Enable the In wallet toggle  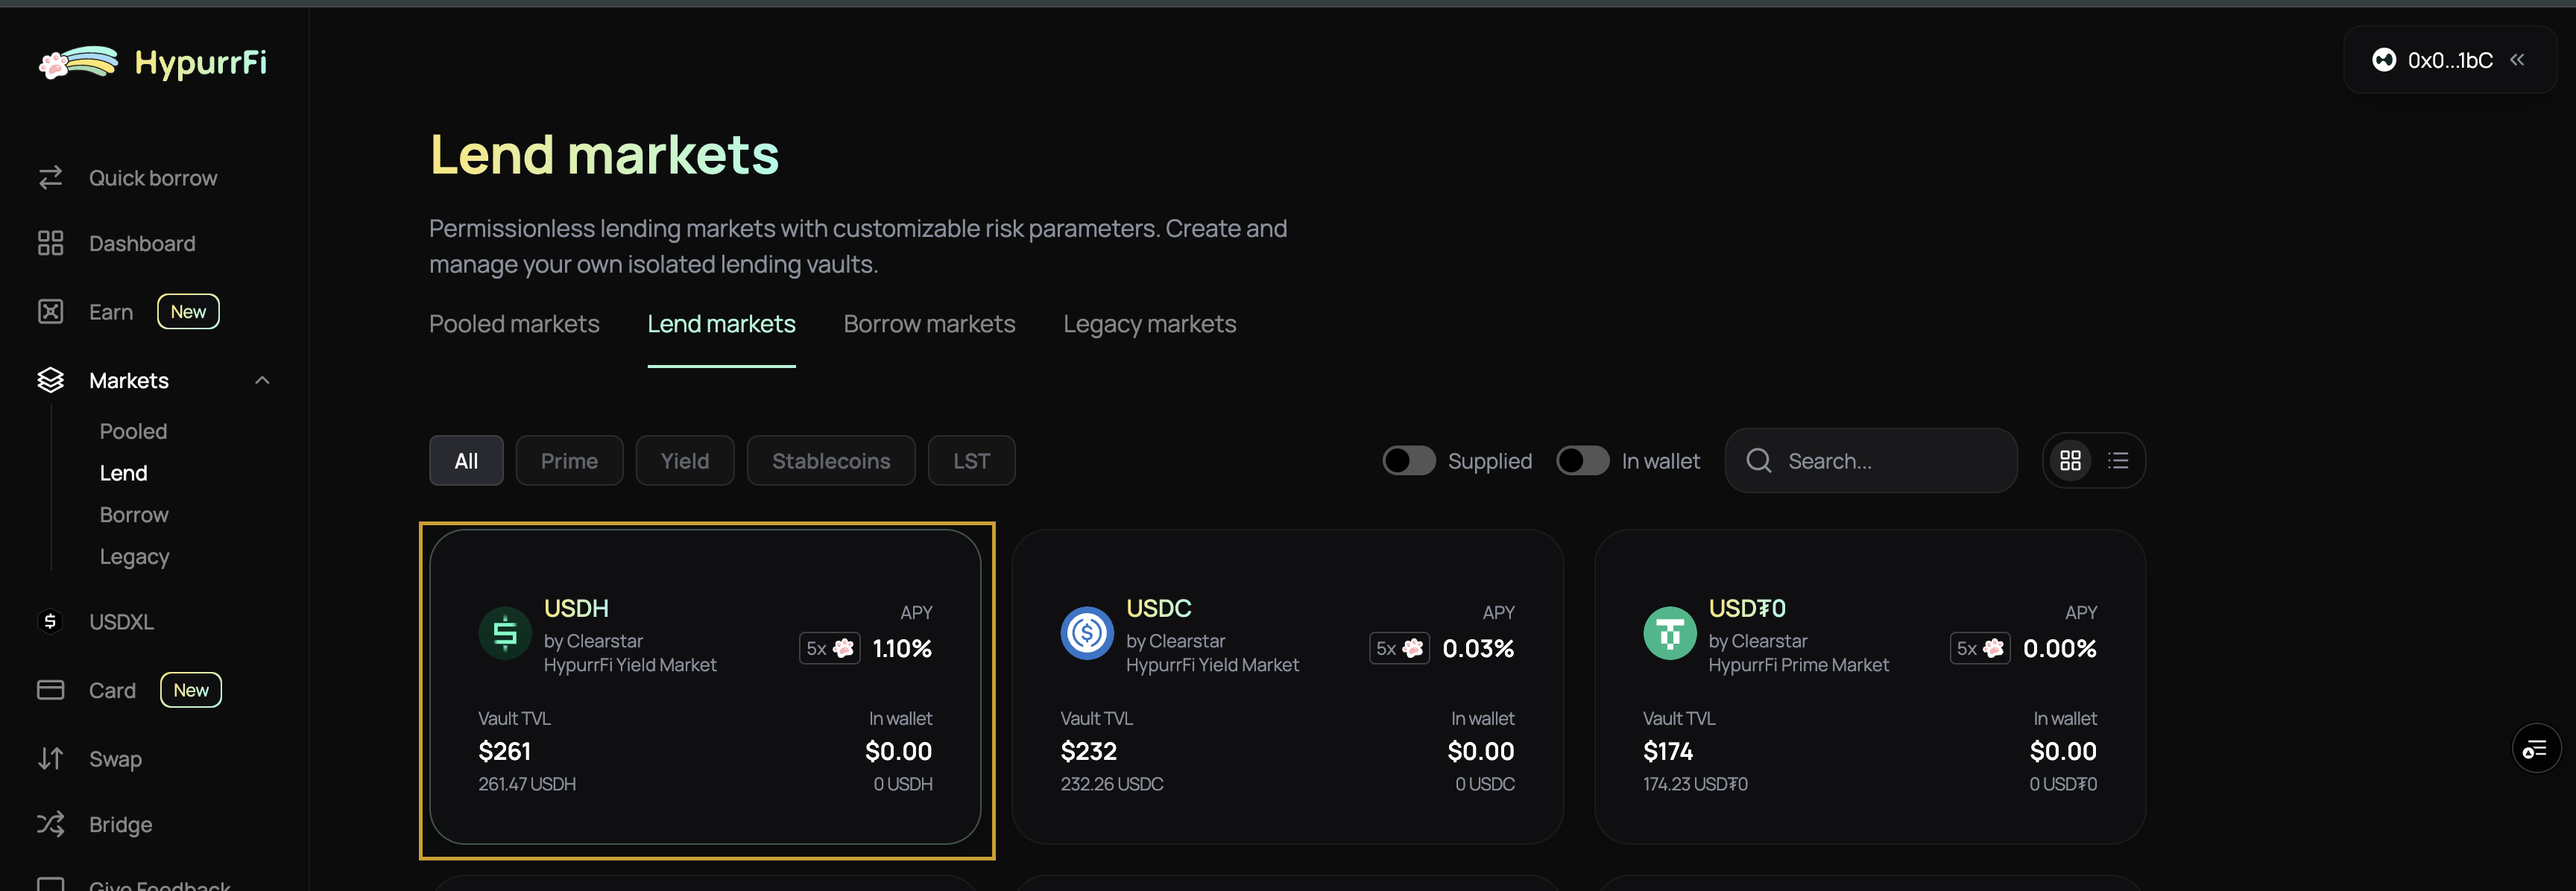click(1581, 460)
